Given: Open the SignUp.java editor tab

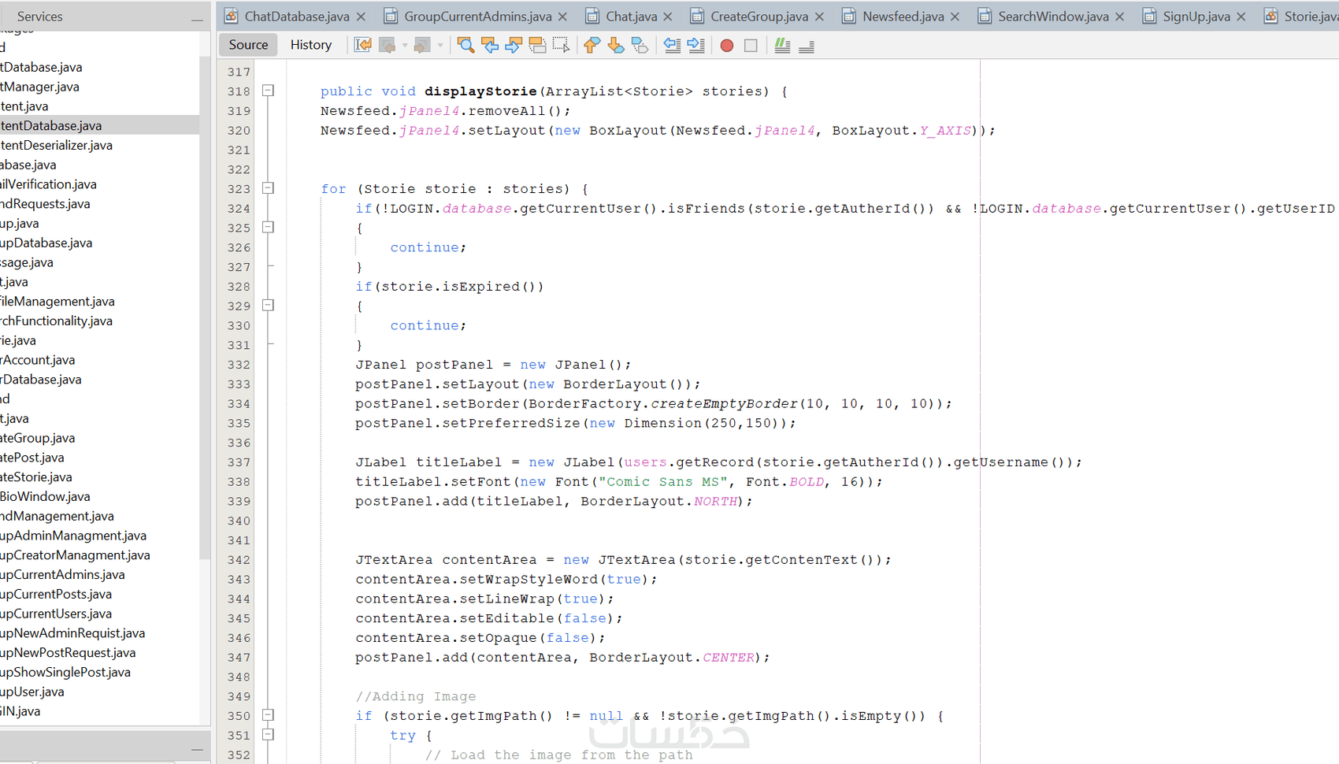Looking at the screenshot, I should (x=1196, y=16).
